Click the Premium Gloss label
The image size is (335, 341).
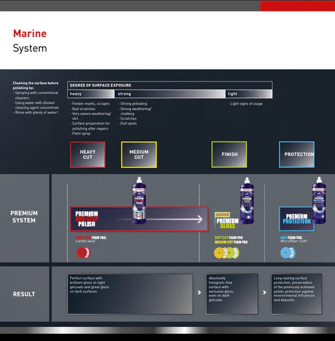(x=227, y=223)
